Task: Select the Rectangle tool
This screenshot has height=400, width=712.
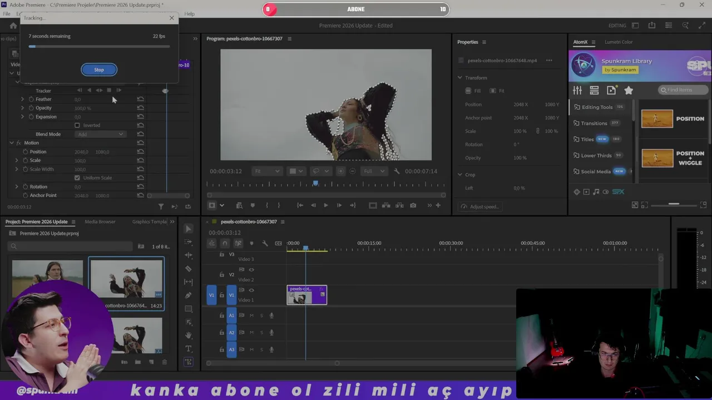Action: (x=189, y=309)
